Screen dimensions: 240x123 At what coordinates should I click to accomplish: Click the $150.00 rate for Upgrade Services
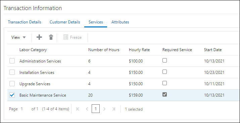pyautogui.click(x=136, y=84)
